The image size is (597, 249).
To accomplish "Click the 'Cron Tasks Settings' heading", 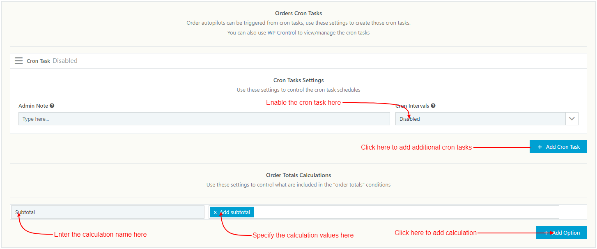I will [298, 80].
